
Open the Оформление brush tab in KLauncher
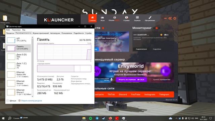pyautogui.click(x=150, y=19)
